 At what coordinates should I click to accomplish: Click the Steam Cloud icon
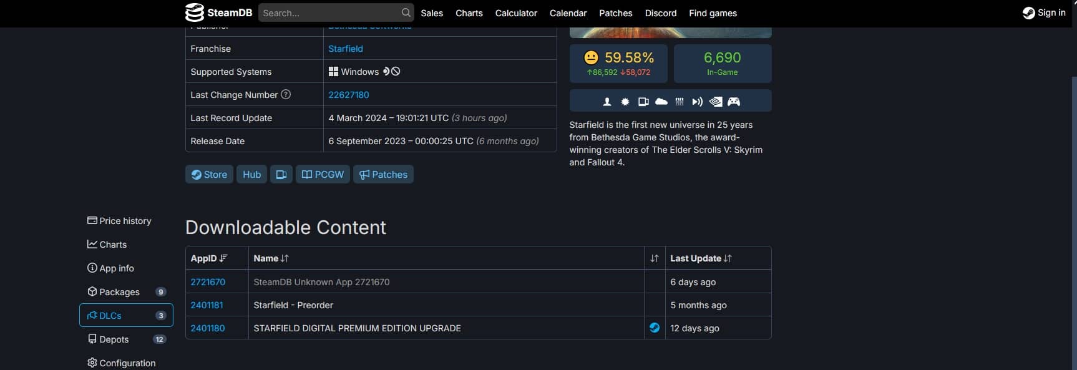[x=661, y=101]
